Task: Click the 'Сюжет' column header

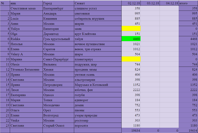Action: (x=97, y=3)
